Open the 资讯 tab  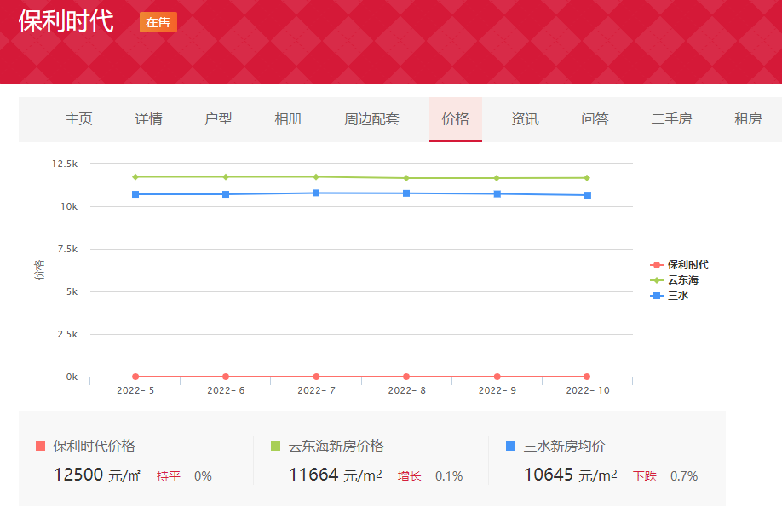click(525, 119)
